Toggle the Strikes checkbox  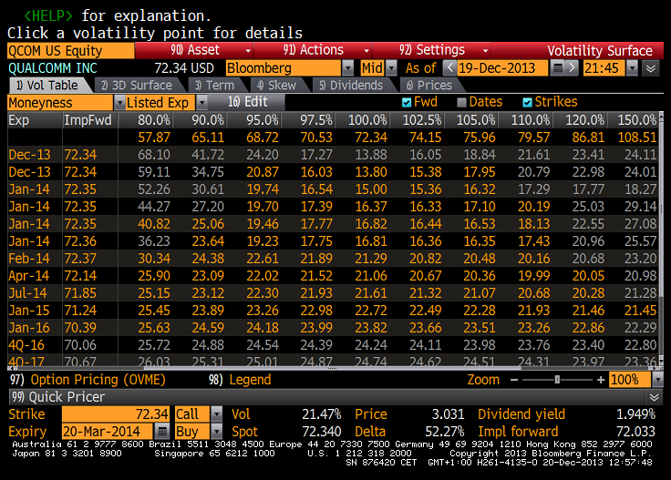click(x=527, y=102)
